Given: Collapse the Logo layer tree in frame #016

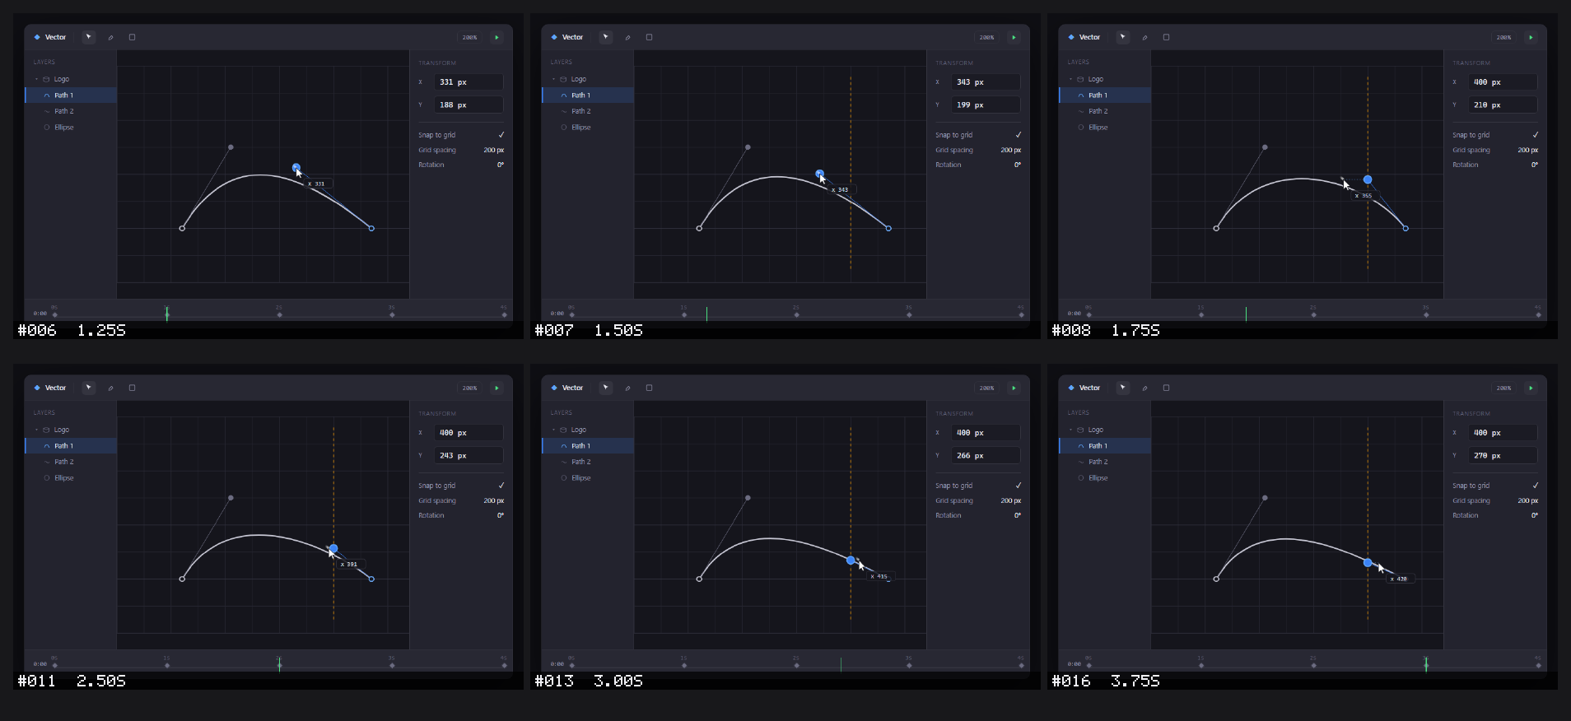Looking at the screenshot, I should (x=1070, y=430).
